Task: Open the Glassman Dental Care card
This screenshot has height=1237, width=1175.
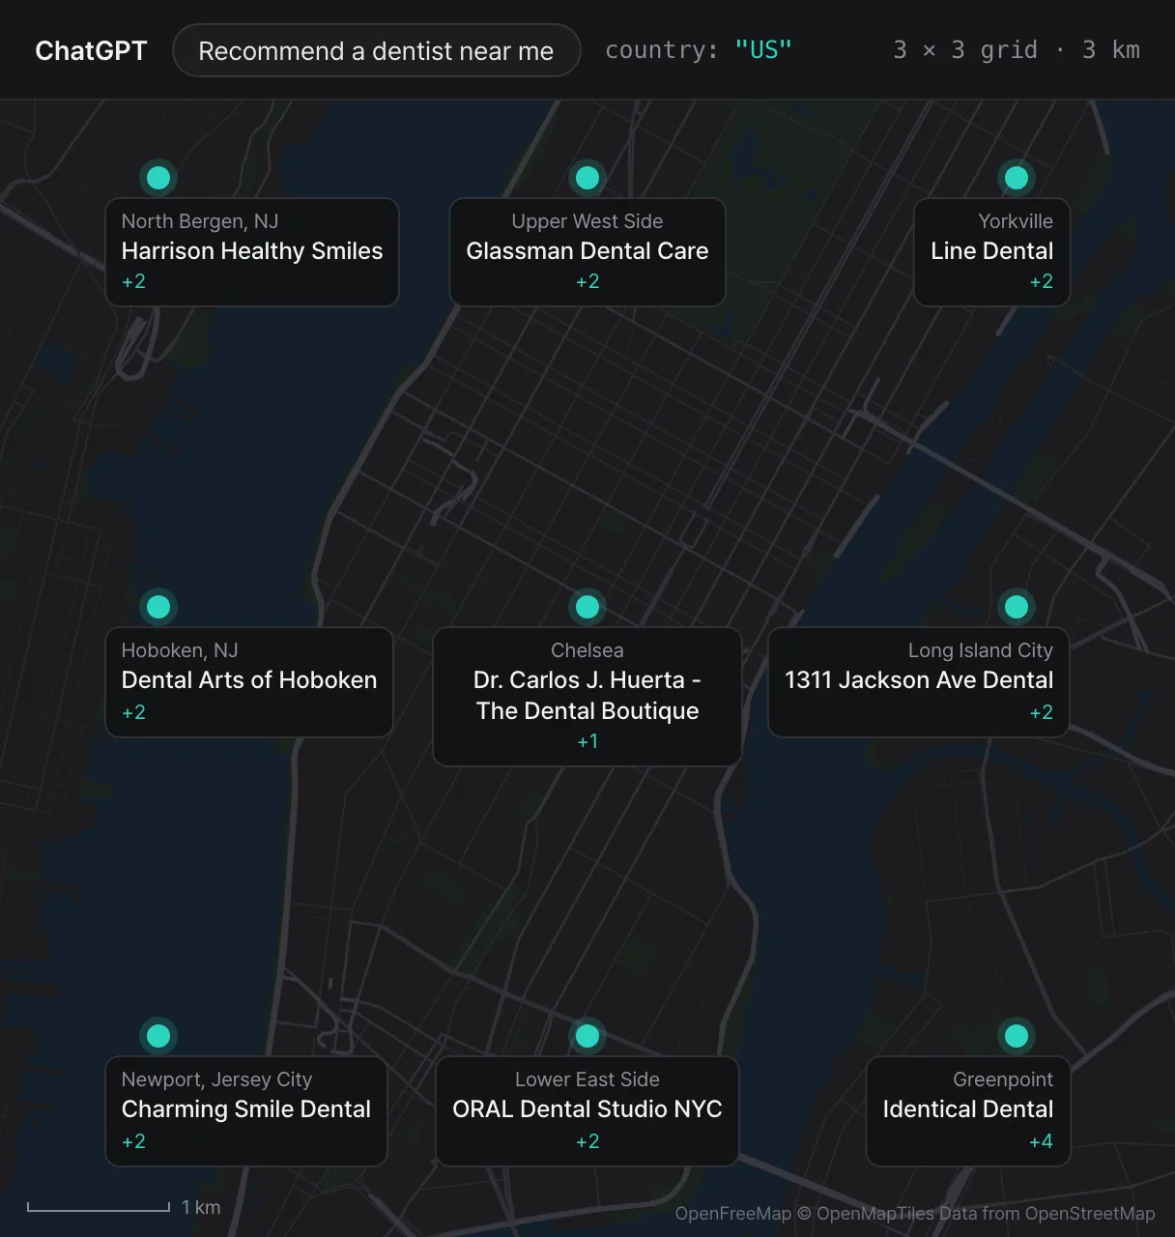Action: 587,252
